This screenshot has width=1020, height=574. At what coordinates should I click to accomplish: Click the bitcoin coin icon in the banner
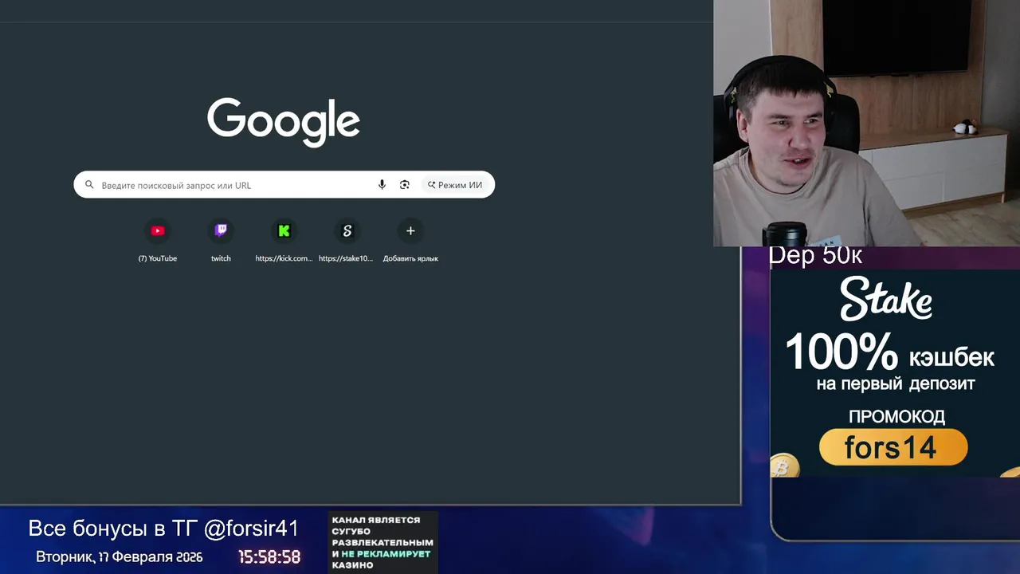point(784,466)
